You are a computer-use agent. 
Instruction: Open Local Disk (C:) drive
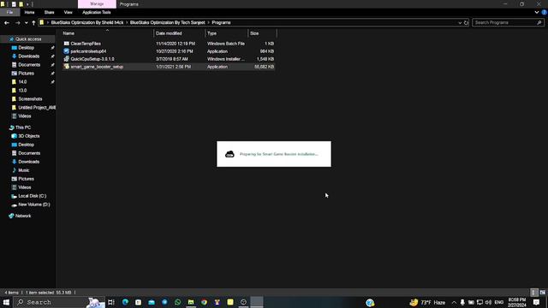(32, 196)
